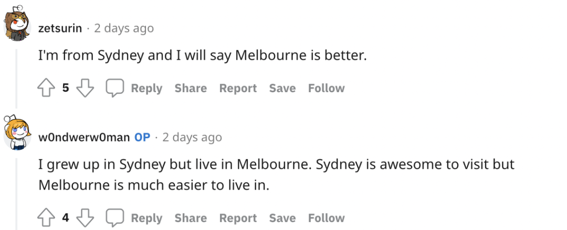Share zetsurin's comment
The height and width of the screenshot is (230, 567).
coord(191,88)
